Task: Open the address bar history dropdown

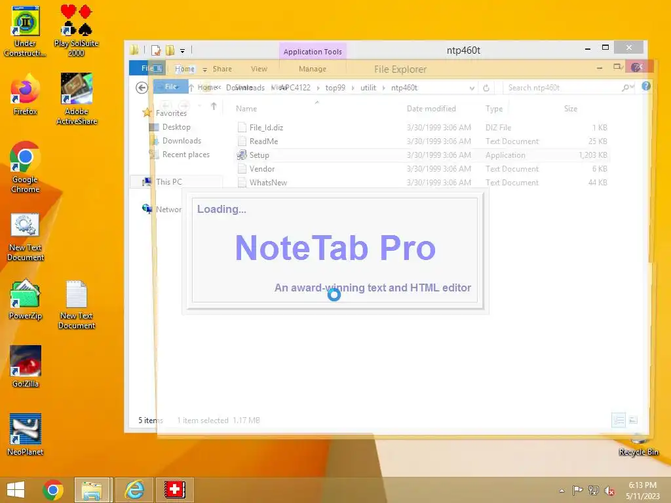Action: tap(472, 88)
